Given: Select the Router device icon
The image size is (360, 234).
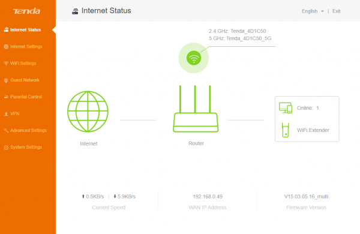Looking at the screenshot, I should pos(196,109).
